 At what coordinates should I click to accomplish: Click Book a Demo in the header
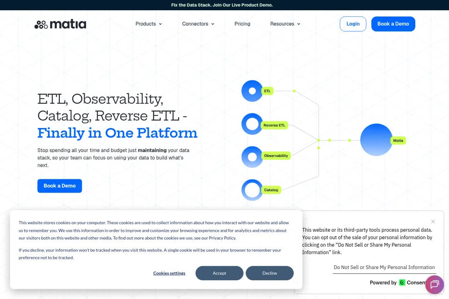point(393,24)
